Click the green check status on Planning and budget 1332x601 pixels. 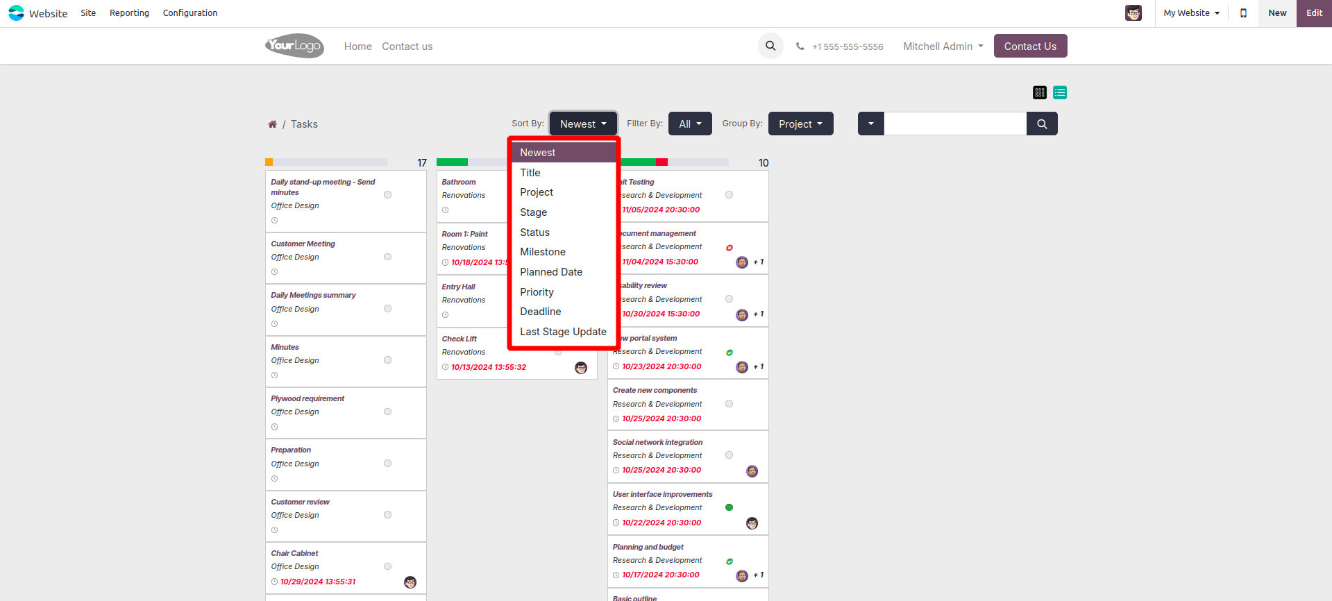[730, 561]
